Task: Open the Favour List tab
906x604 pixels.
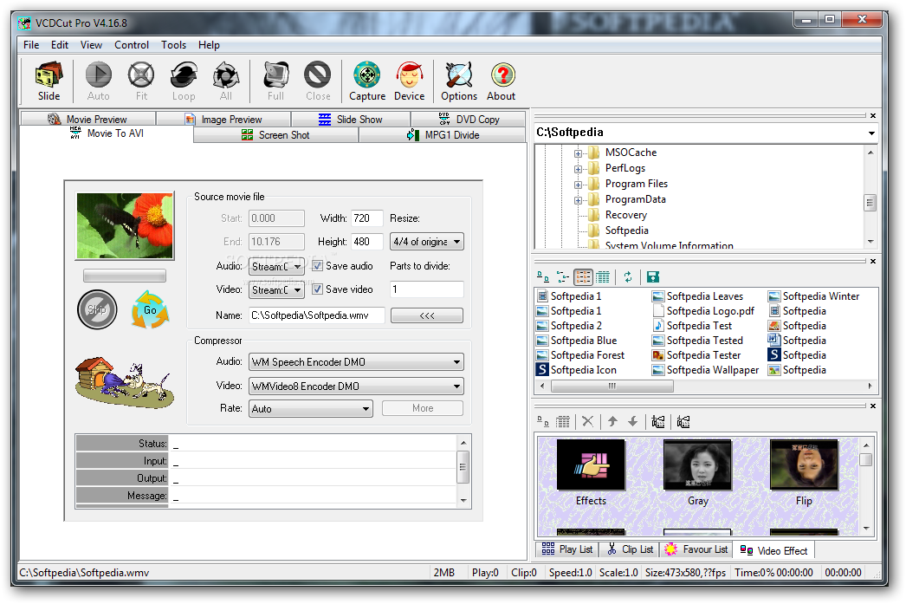Action: (696, 549)
